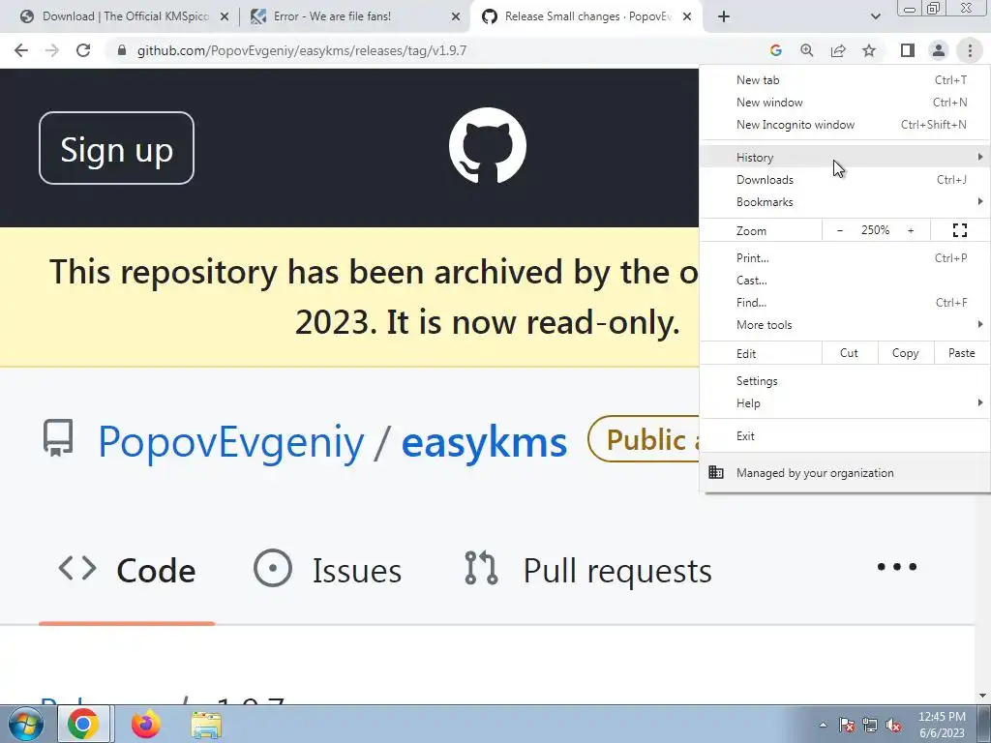The image size is (991, 743).
Task: Click the Sign up button
Action: coord(116,148)
